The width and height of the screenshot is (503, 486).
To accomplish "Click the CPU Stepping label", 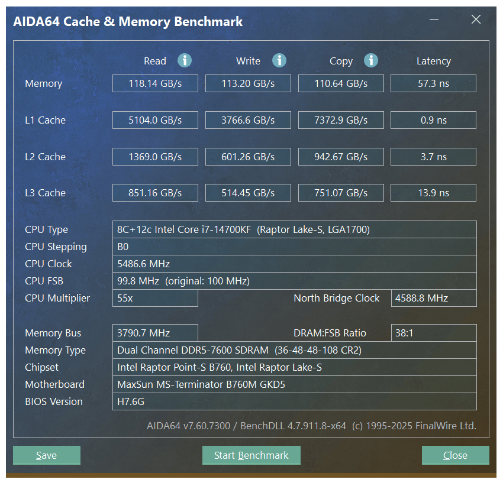I will click(x=56, y=247).
